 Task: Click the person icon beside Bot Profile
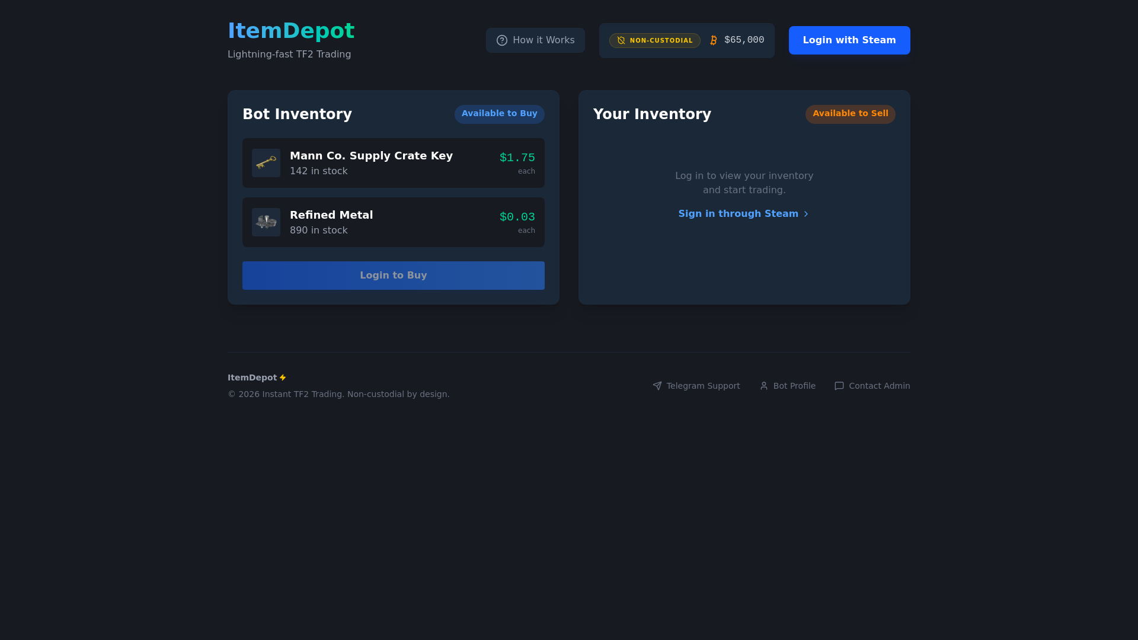(x=764, y=386)
